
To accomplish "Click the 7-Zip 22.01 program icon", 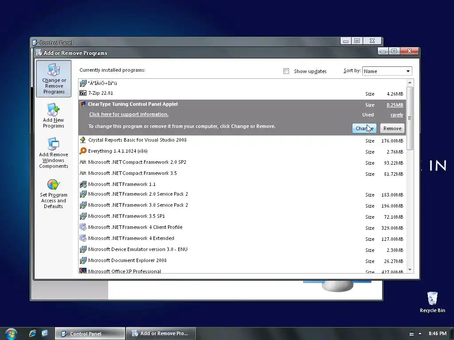I will coord(83,93).
